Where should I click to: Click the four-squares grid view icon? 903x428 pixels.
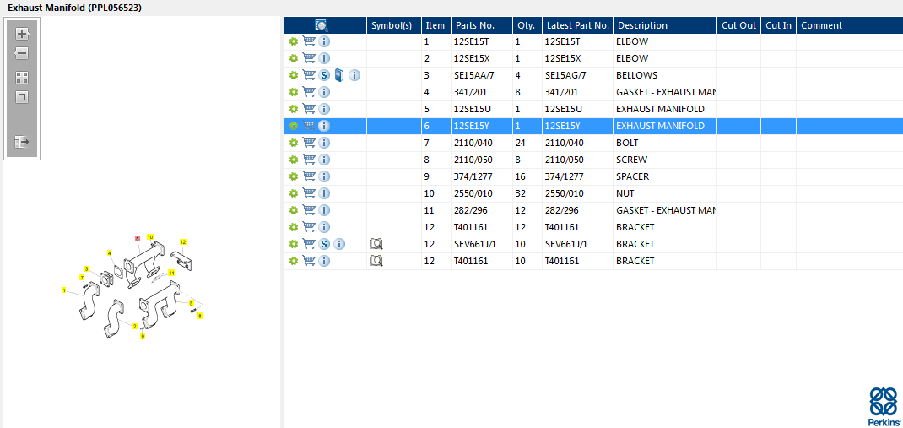[22, 78]
